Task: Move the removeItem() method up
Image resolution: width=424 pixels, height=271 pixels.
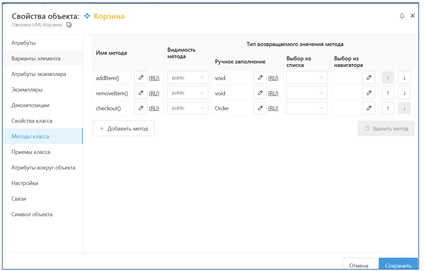Action: (x=388, y=93)
